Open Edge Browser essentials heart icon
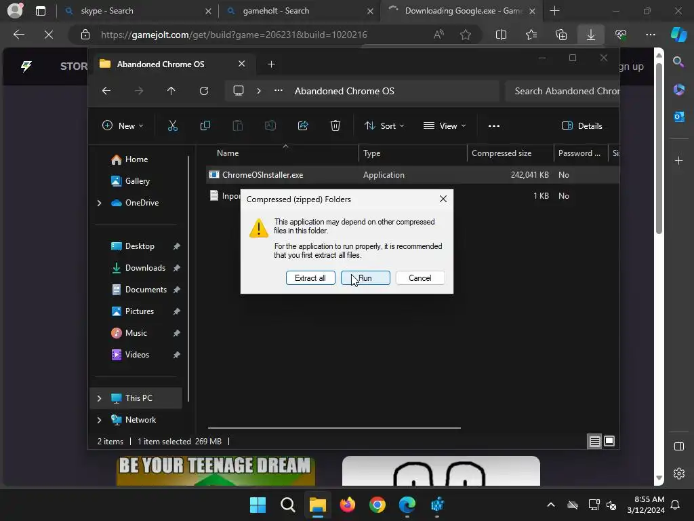The width and height of the screenshot is (694, 521). tap(621, 35)
